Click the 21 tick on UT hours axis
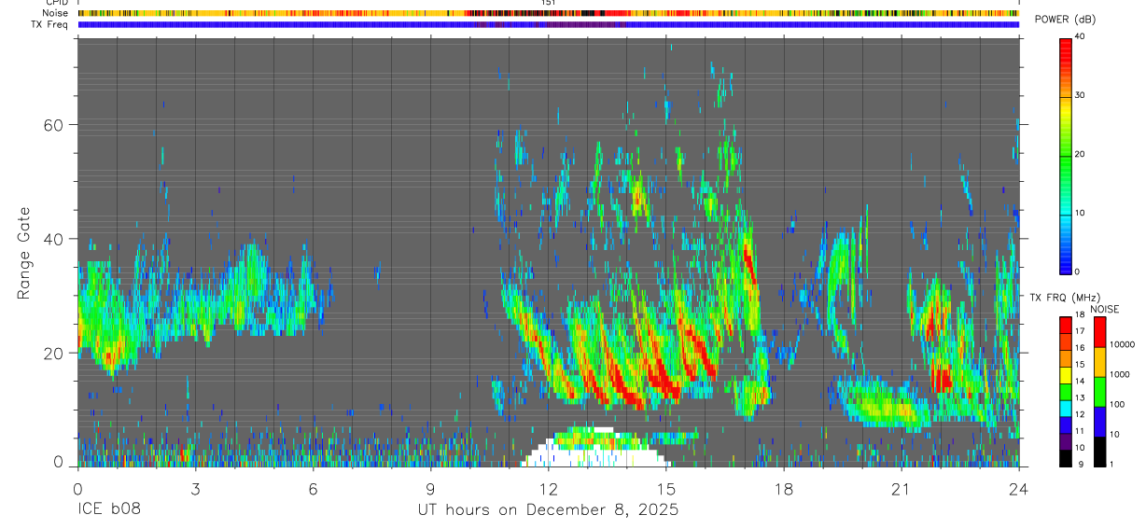 [901, 488]
